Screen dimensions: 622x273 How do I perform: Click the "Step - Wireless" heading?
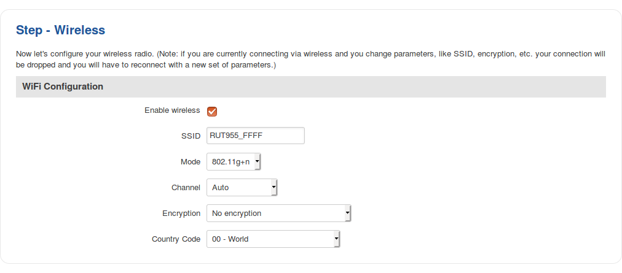[61, 30]
